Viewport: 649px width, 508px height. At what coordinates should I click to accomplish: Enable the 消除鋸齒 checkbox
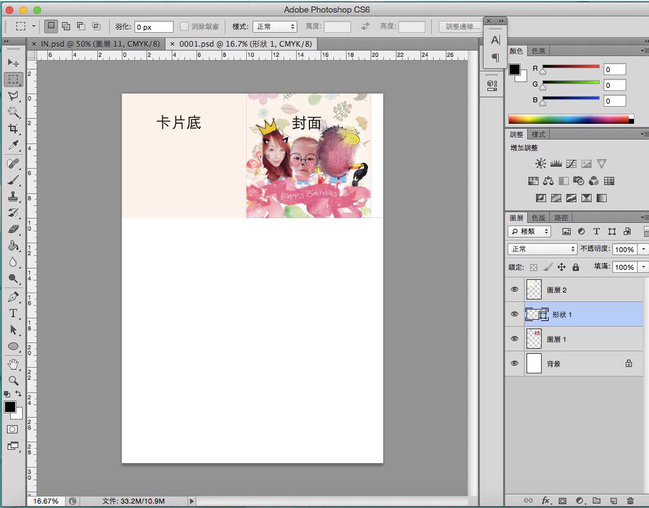click(x=184, y=27)
